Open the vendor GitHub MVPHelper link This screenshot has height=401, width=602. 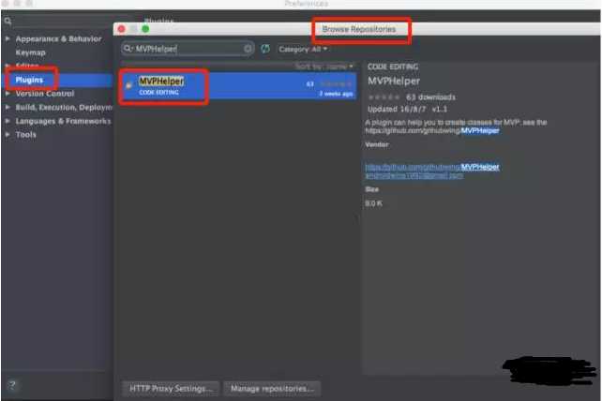(432, 167)
